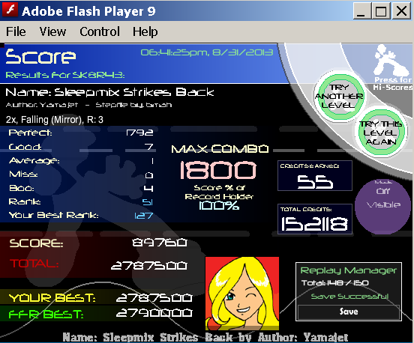Screen dimensions: 414x343
Task: Toggle the purple Mode Off Visible circle
Action: point(382,207)
